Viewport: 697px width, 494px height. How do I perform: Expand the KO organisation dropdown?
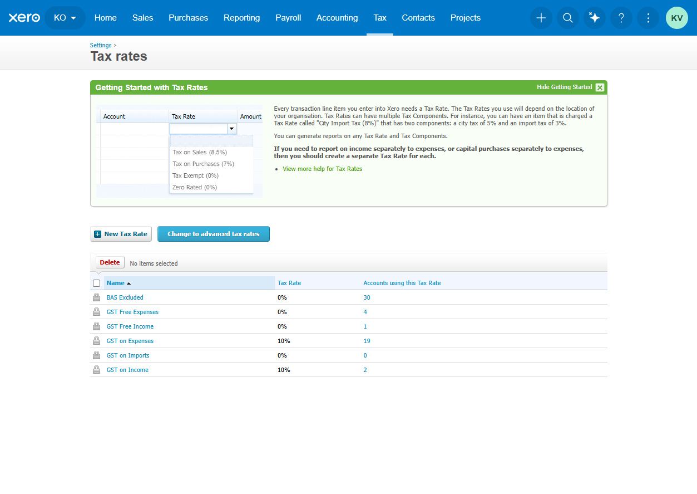pos(65,18)
